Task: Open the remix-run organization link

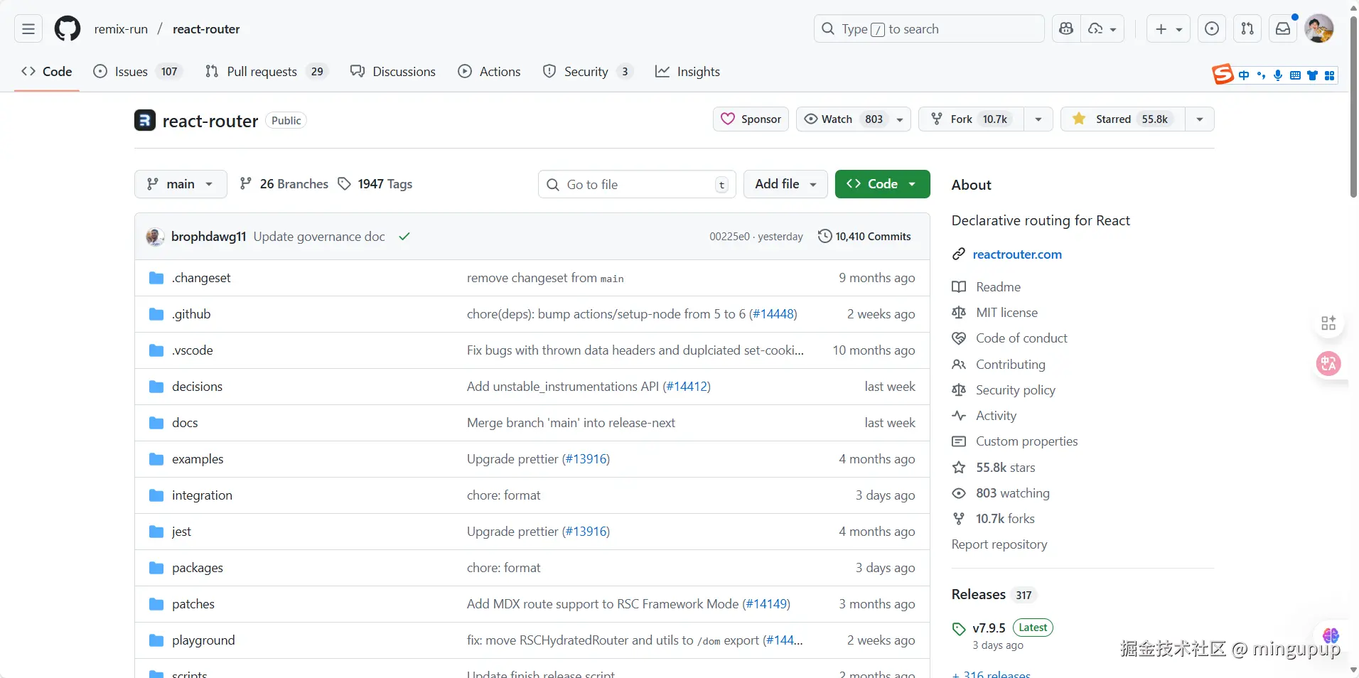Action: (x=121, y=29)
